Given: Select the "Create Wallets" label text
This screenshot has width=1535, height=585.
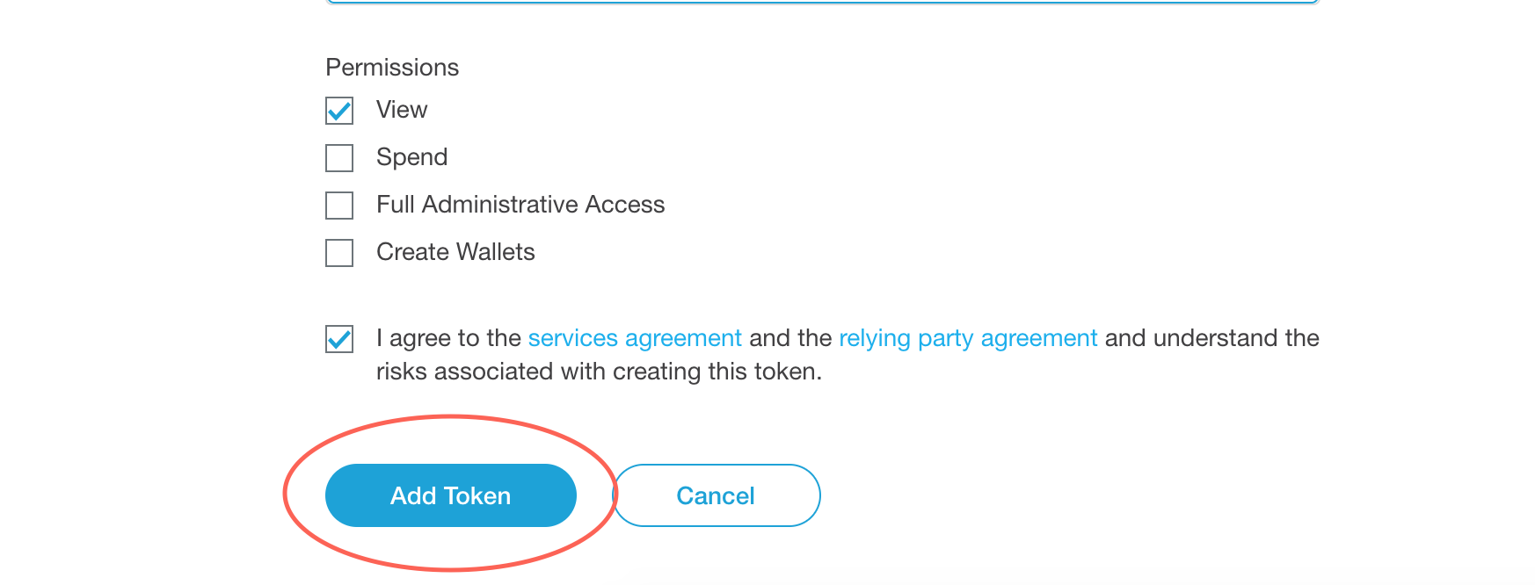Looking at the screenshot, I should pyautogui.click(x=455, y=252).
